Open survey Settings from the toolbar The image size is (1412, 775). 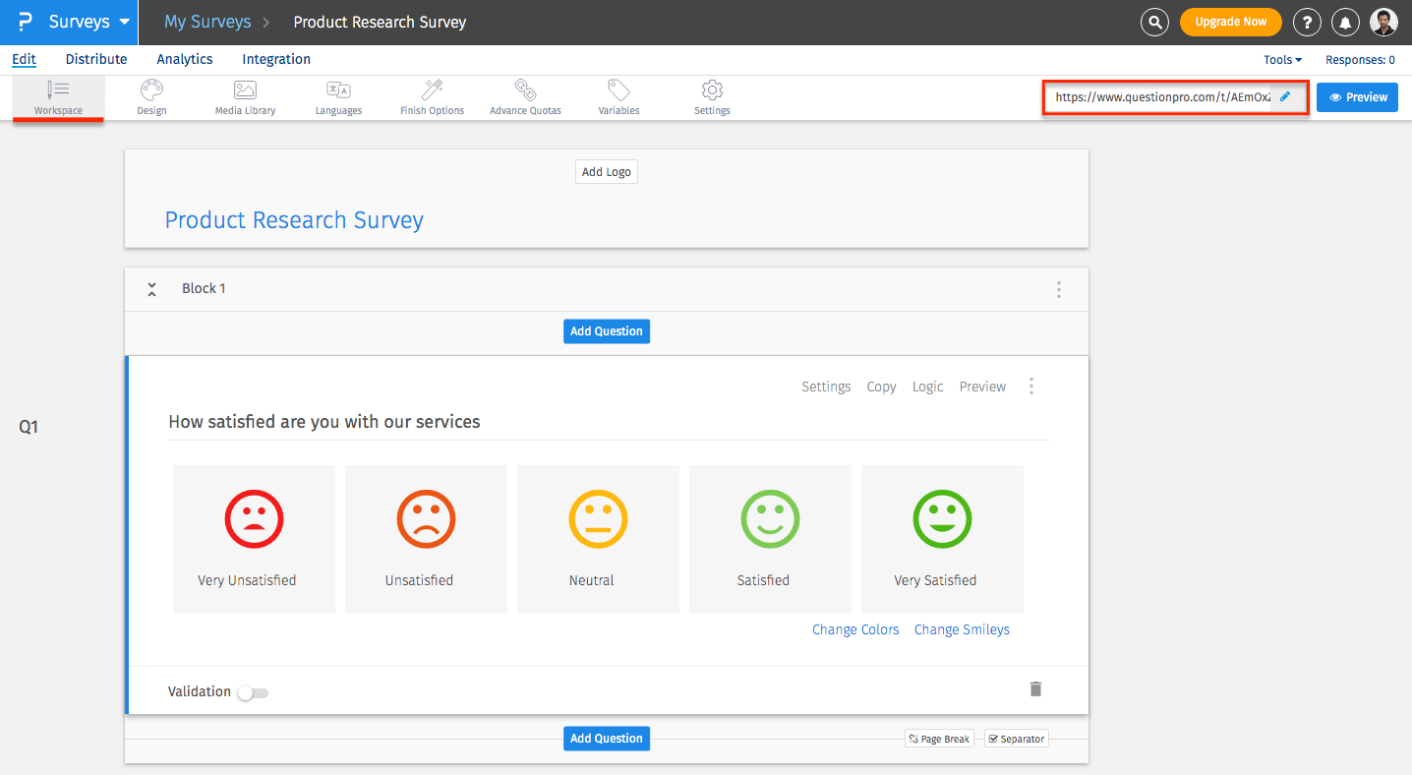click(x=711, y=96)
